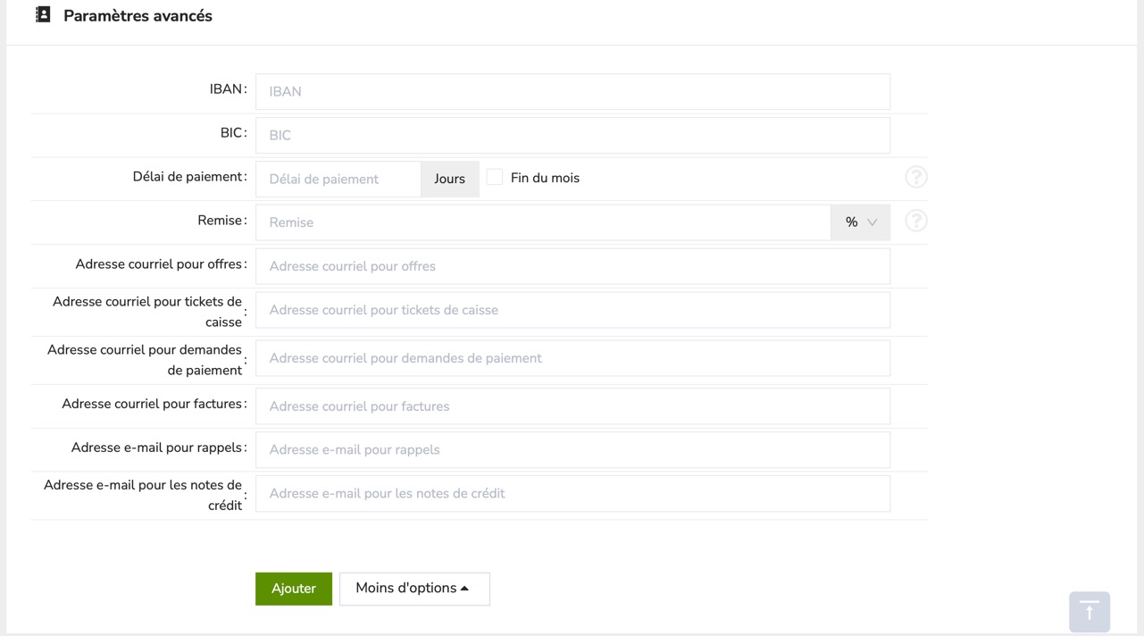Click the Remise amount field

(x=543, y=222)
